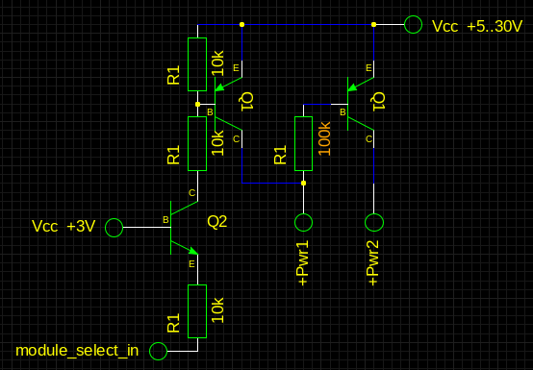
Task: Click the Vcc +5..30V terminal circle
Action: tap(414, 24)
